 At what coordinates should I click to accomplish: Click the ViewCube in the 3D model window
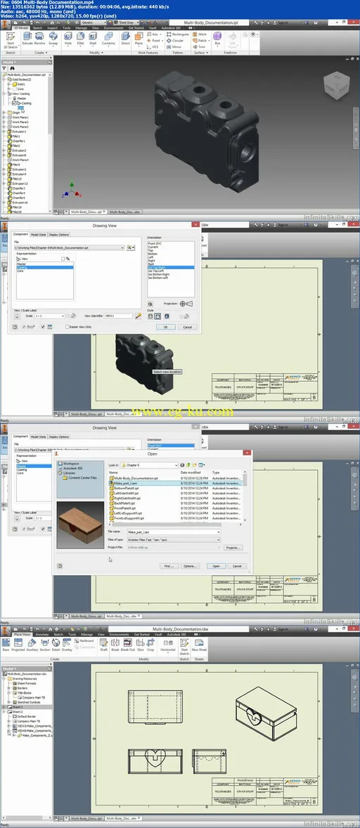335,85
